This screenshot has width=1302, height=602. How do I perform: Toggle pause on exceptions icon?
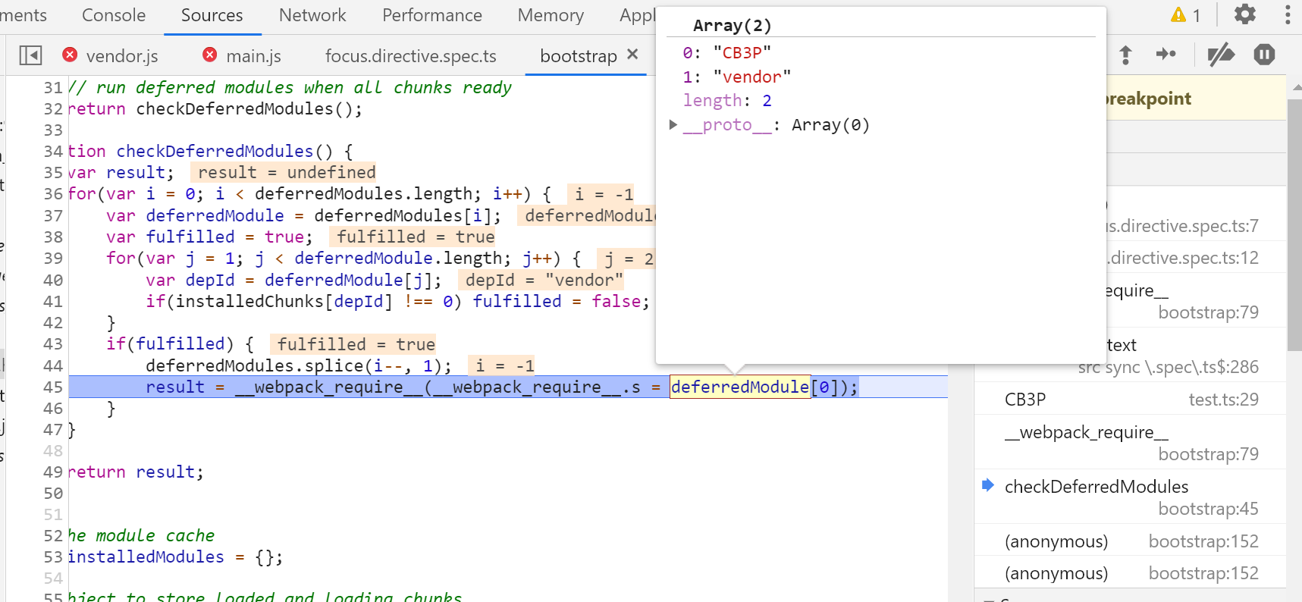click(x=1264, y=55)
